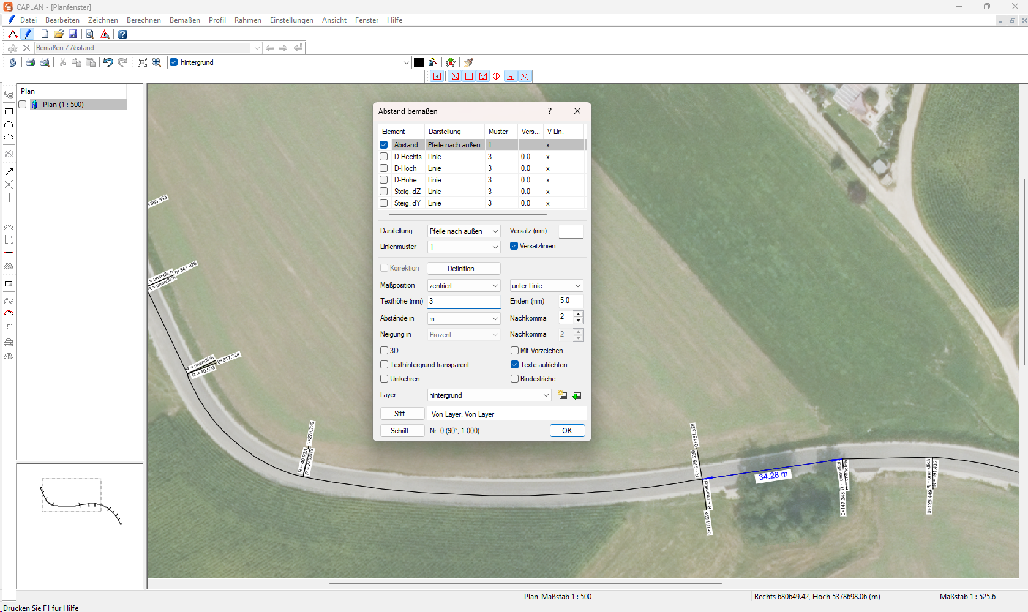This screenshot has height=612, width=1028.
Task: Toggle the Texthintergrund transparent checkbox
Action: click(385, 365)
